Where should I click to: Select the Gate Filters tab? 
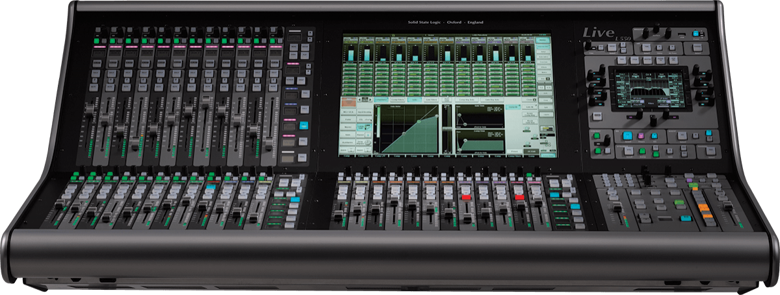[430, 100]
